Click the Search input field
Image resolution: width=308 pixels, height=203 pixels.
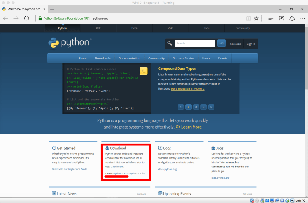(x=195, y=43)
